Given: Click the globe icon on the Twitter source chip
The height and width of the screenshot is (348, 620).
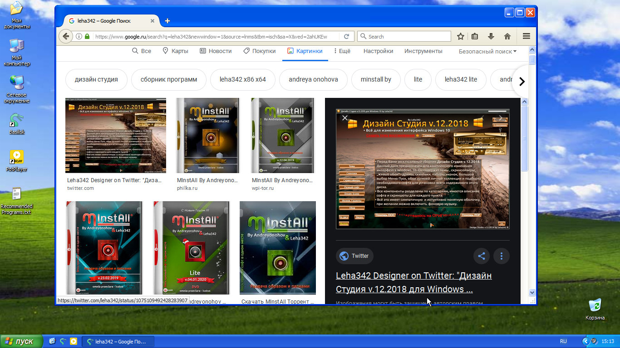Looking at the screenshot, I should (x=344, y=256).
